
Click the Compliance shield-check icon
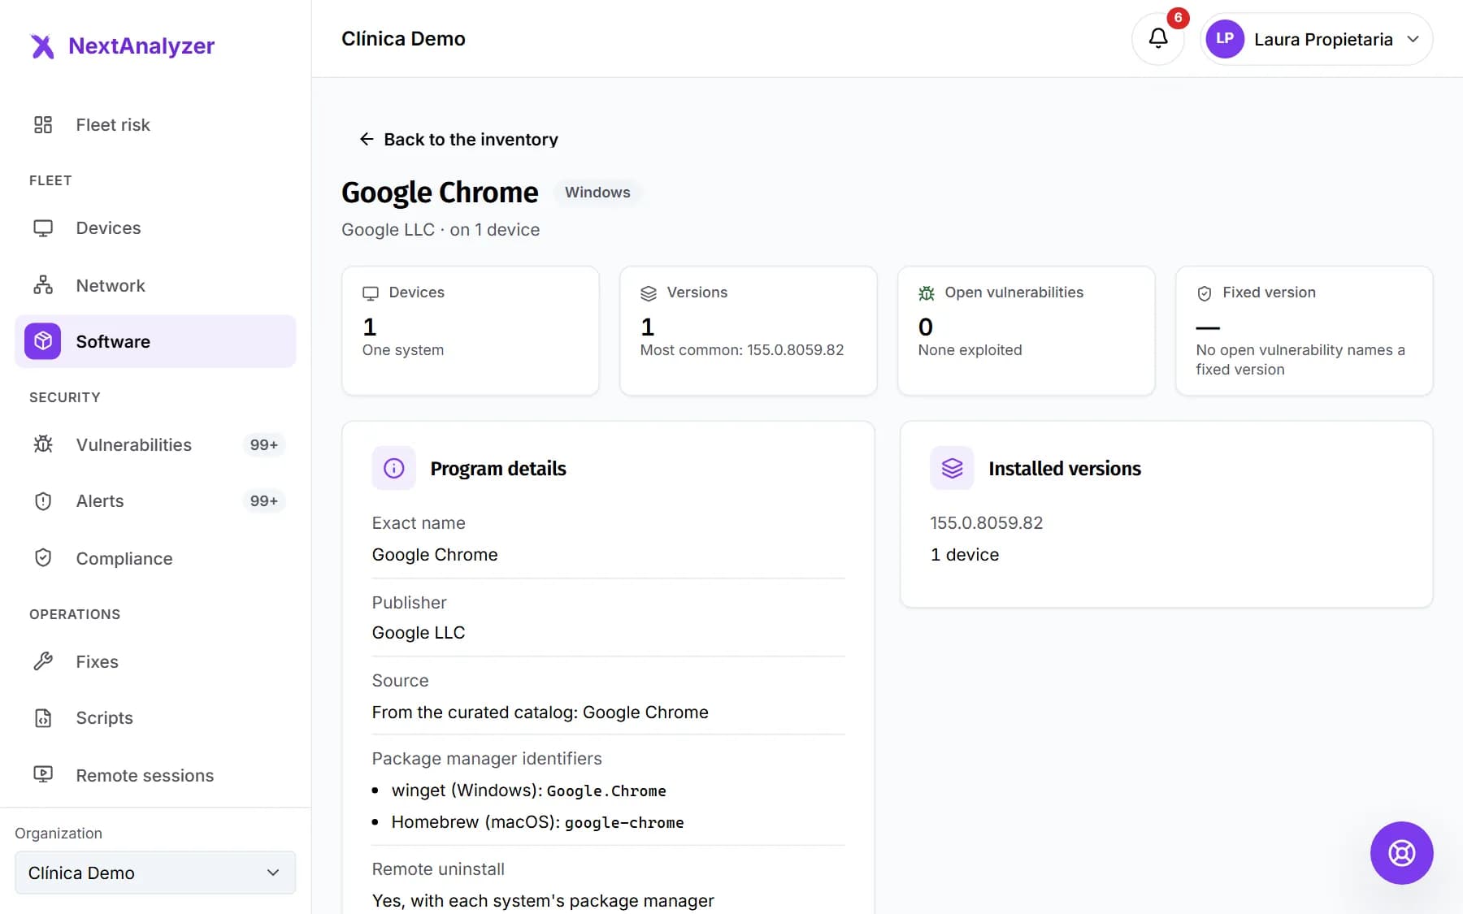point(43,558)
